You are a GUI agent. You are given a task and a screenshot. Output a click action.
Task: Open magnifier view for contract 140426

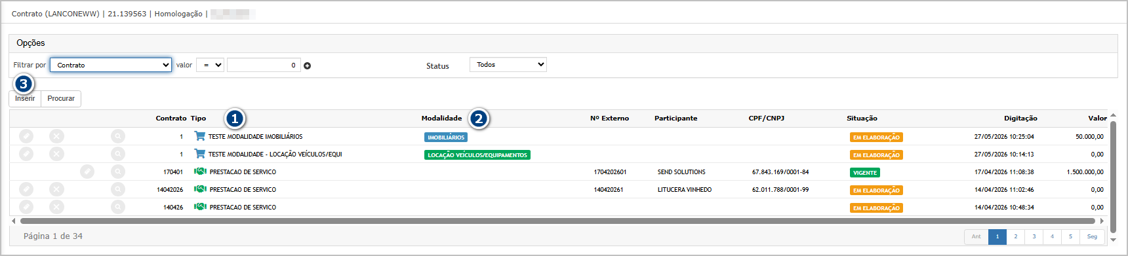118,207
